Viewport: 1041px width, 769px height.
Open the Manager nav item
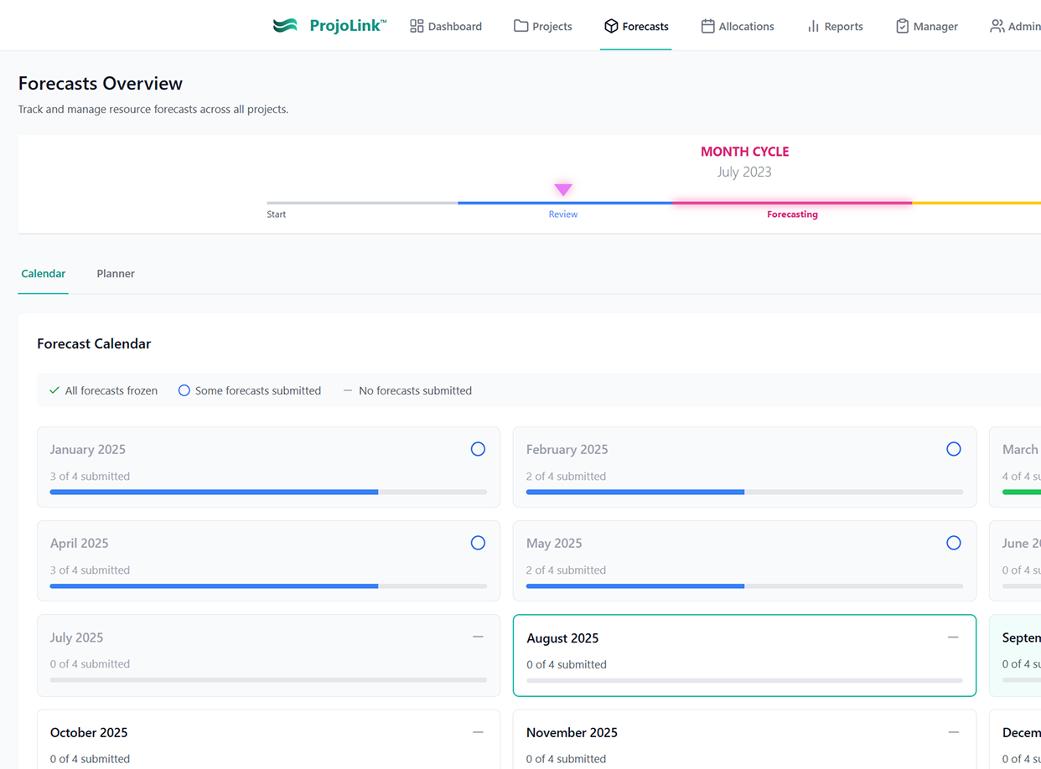927,26
